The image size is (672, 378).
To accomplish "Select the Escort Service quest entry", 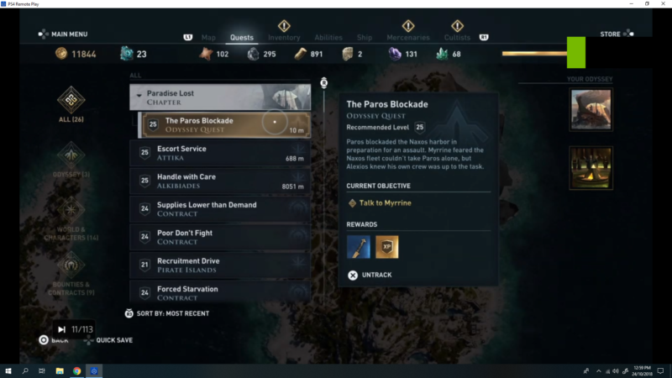I will [220, 153].
